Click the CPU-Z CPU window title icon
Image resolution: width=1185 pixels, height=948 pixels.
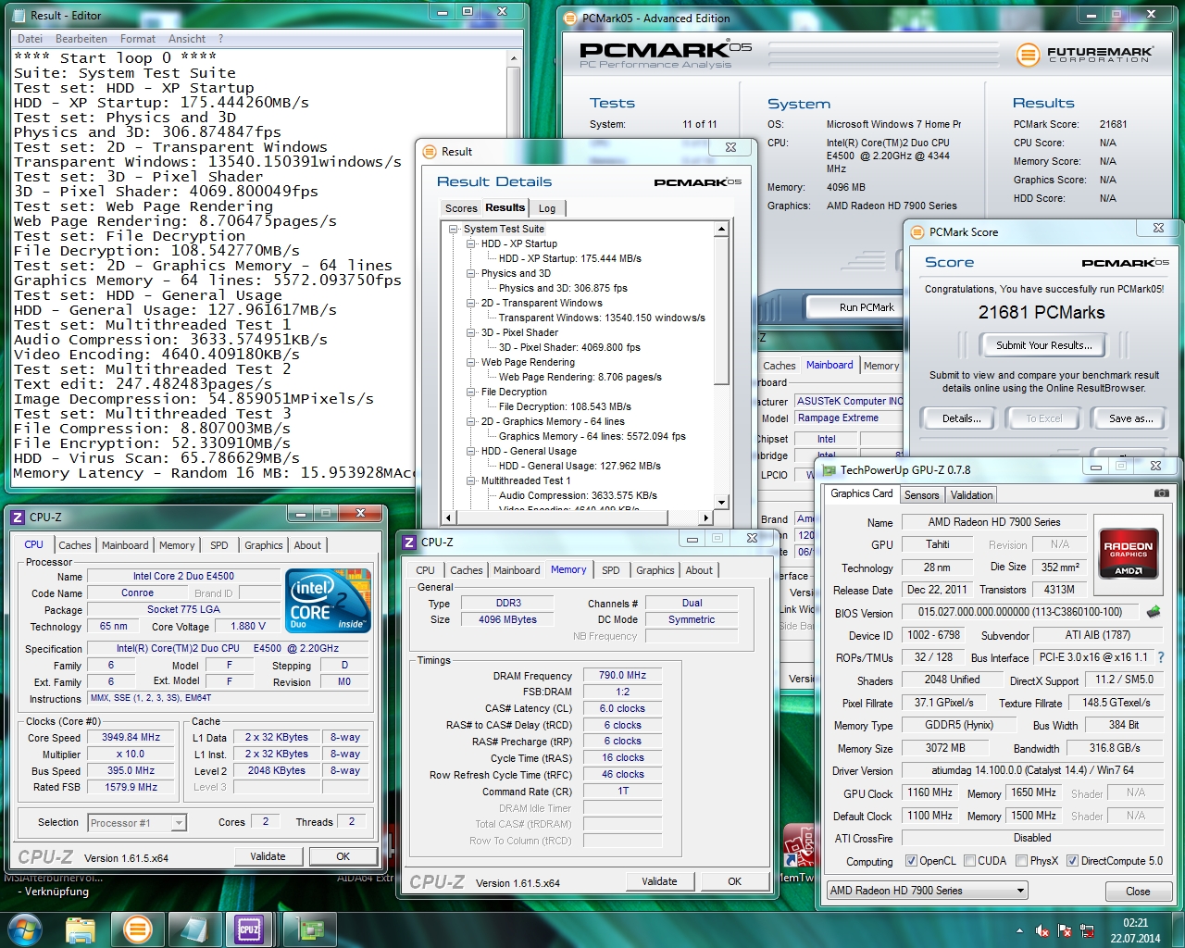(18, 518)
